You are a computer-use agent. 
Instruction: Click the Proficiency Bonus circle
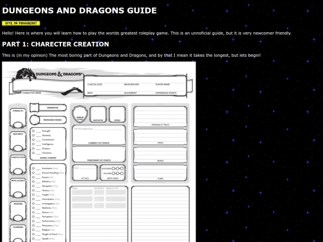coord(35,120)
